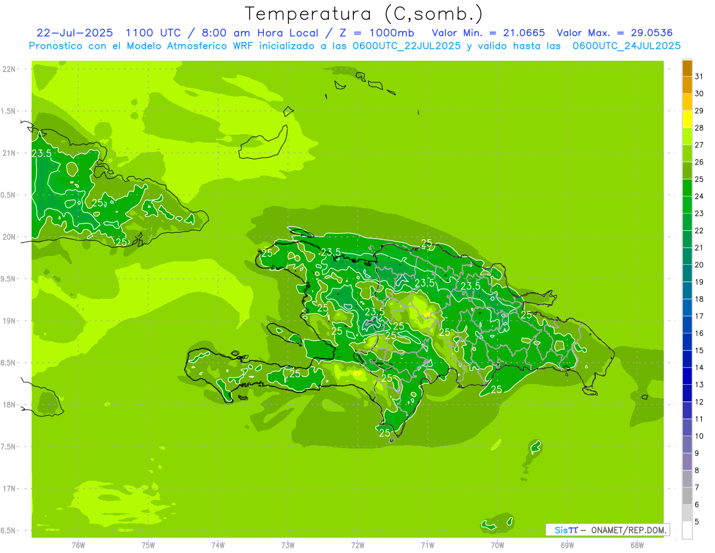Click the "25" contour label on Dominican north coast
Image resolution: width=715 pixels, height=553 pixels.
427,243
